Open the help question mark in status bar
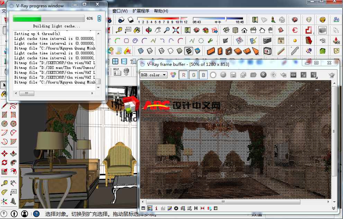343x219 pixels. point(36,214)
